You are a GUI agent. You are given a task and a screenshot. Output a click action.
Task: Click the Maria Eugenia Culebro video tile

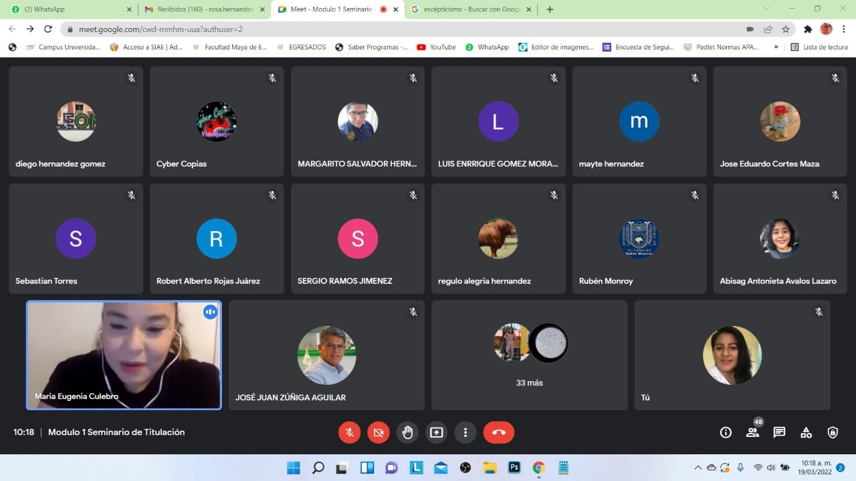point(124,355)
